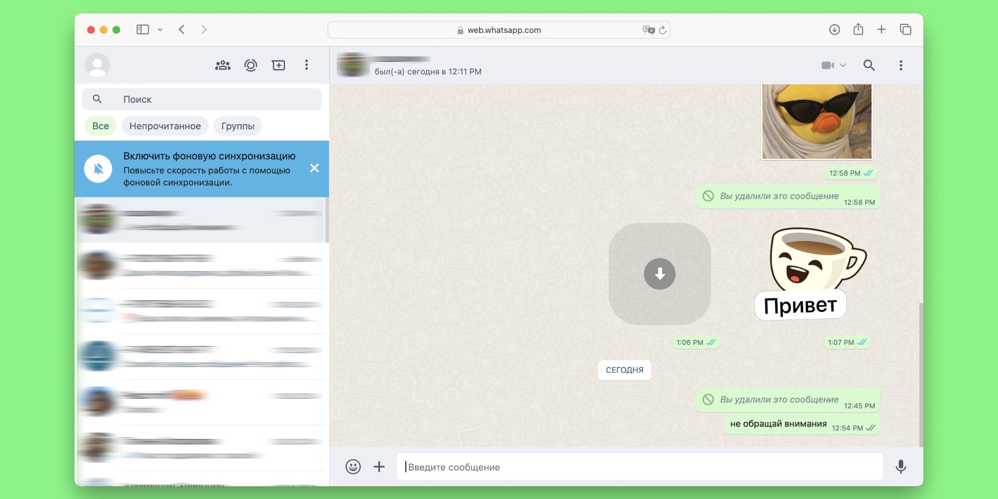Click the 'Привет' coffee cup sticker
Image resolution: width=998 pixels, height=499 pixels.
pyautogui.click(x=811, y=274)
